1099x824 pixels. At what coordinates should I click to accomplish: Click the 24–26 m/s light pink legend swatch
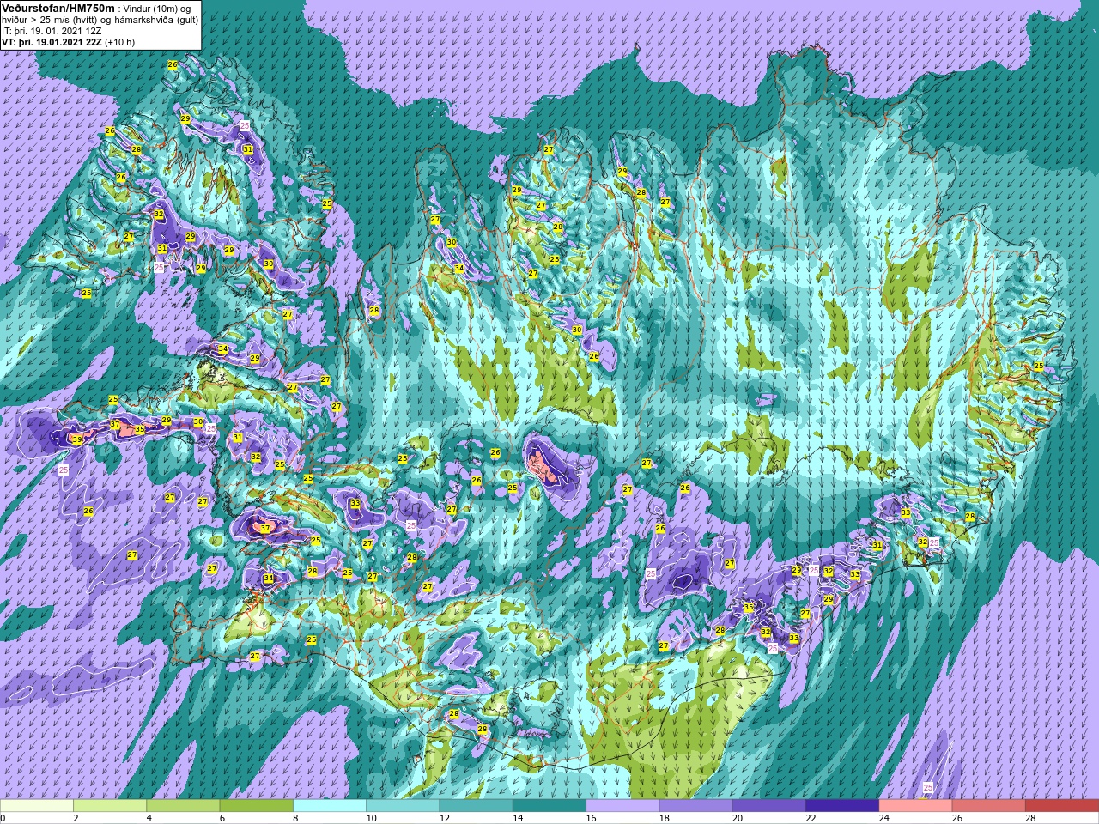916,806
